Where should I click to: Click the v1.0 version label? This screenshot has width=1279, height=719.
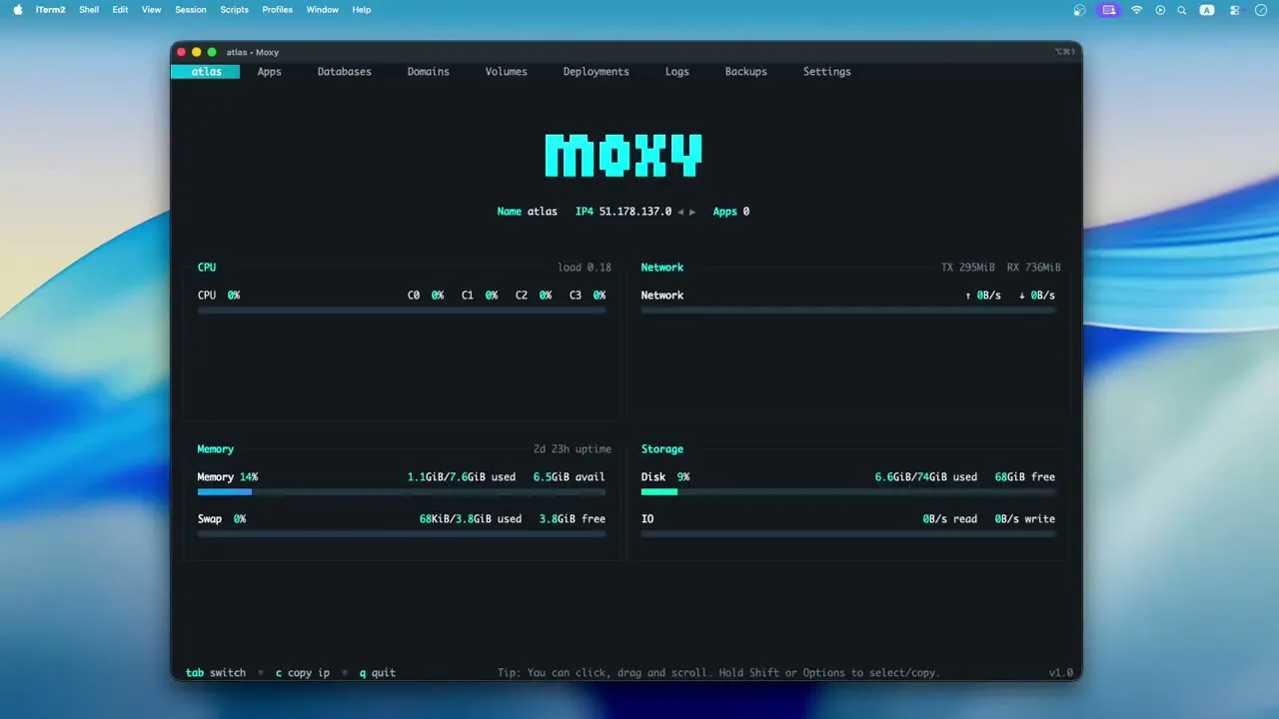[x=1060, y=673]
